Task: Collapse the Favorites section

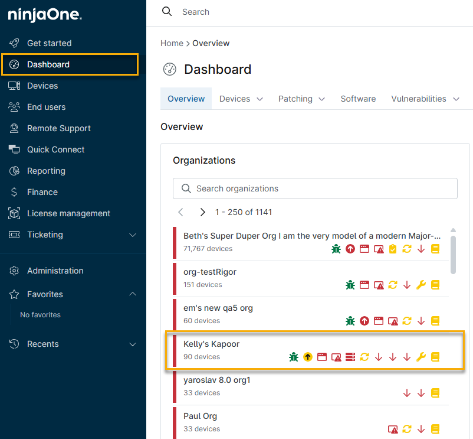Action: click(x=133, y=294)
